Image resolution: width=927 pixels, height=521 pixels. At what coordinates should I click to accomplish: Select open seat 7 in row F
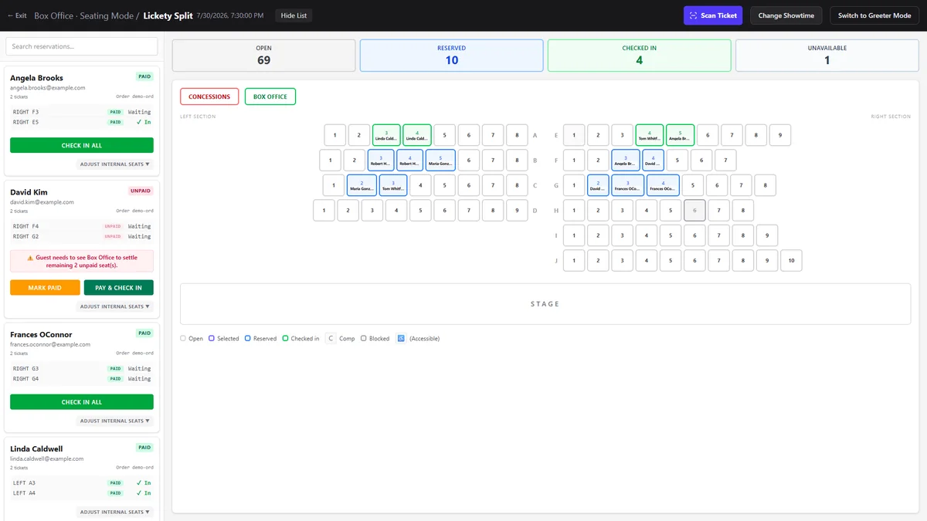point(725,160)
